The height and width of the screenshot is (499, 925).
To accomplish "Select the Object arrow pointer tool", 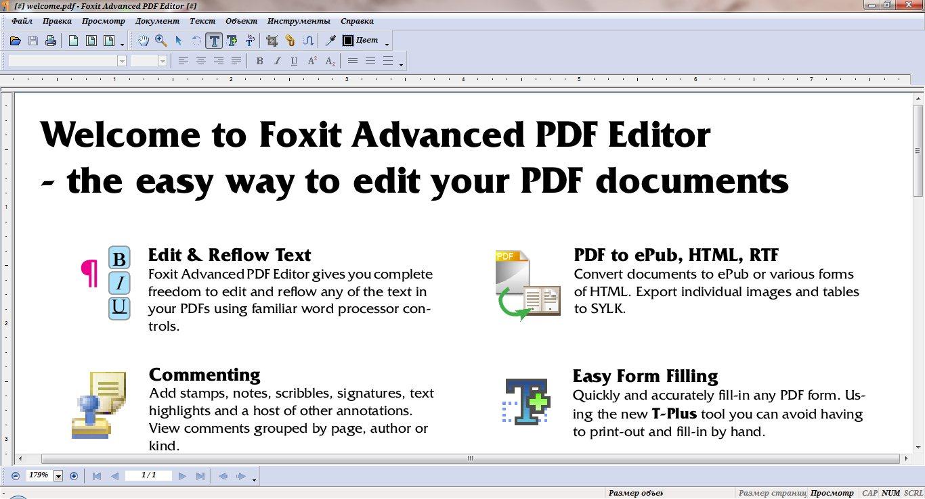I will tap(179, 41).
